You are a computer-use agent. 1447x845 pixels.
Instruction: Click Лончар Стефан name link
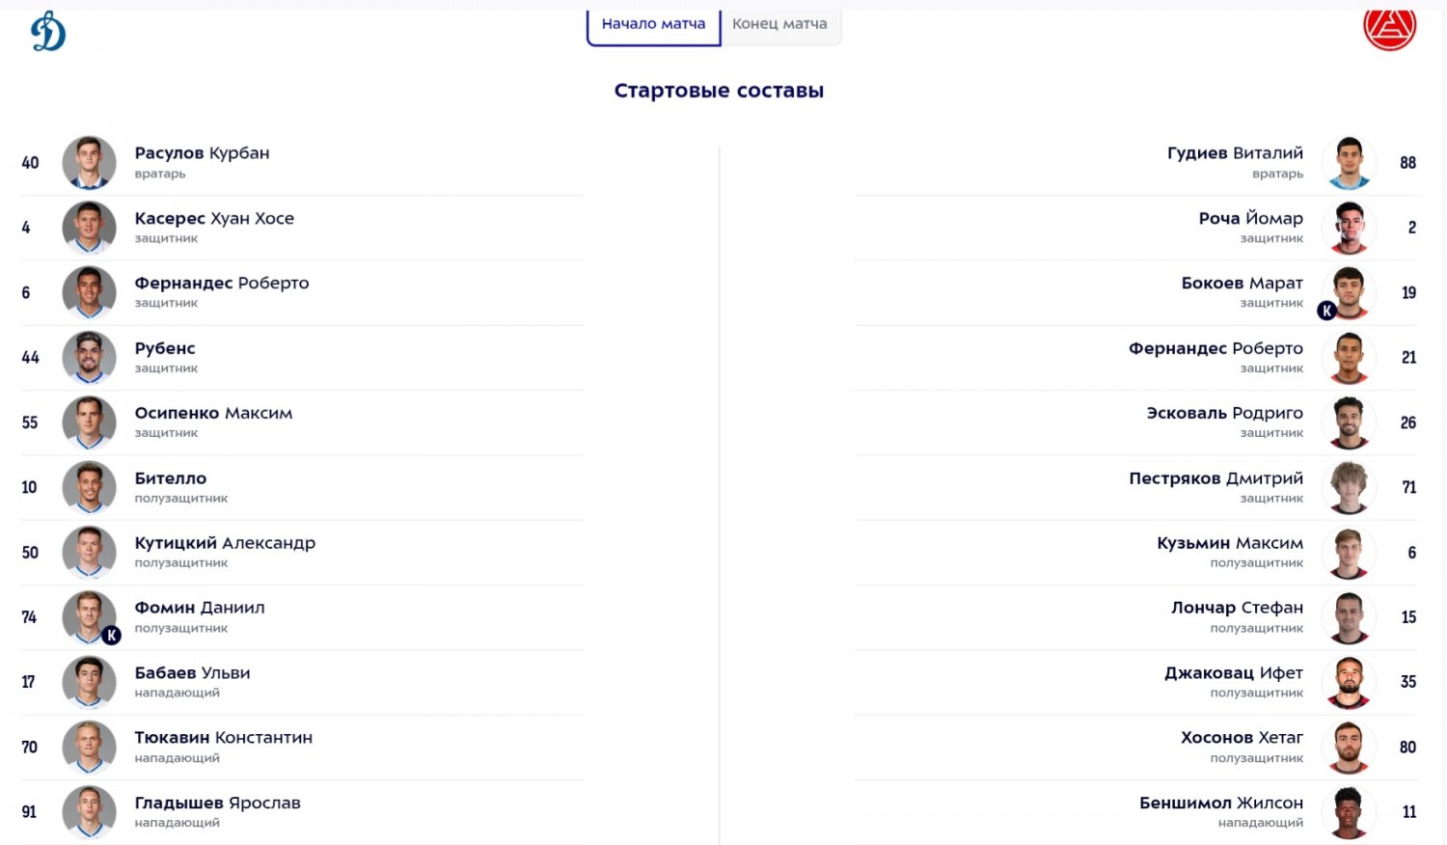[x=1237, y=608]
